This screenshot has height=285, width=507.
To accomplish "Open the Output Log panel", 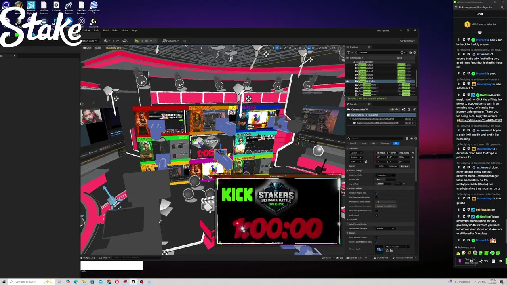I will coord(87,258).
